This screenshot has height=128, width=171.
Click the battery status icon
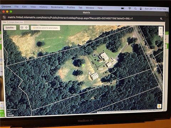click(x=123, y=8)
